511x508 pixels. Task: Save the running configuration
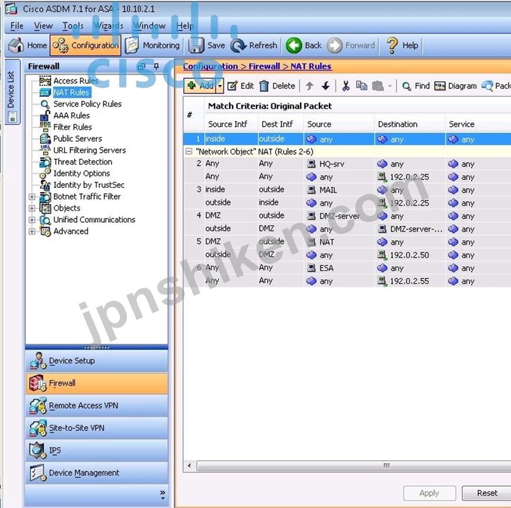(x=207, y=45)
